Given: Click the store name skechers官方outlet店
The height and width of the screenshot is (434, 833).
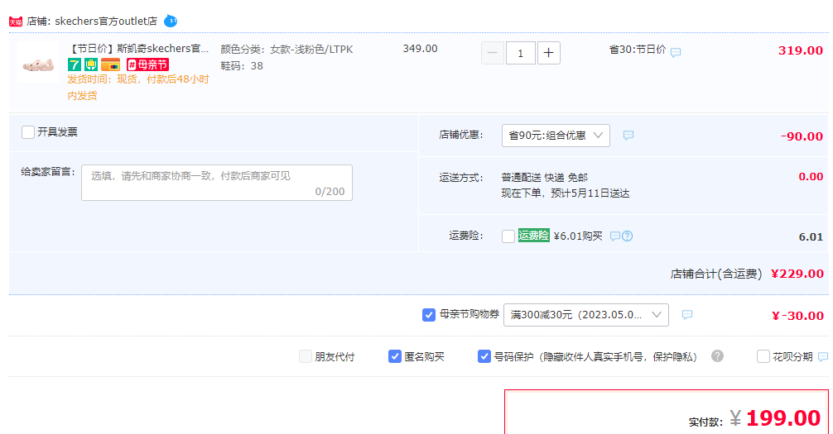Looking at the screenshot, I should point(106,21).
